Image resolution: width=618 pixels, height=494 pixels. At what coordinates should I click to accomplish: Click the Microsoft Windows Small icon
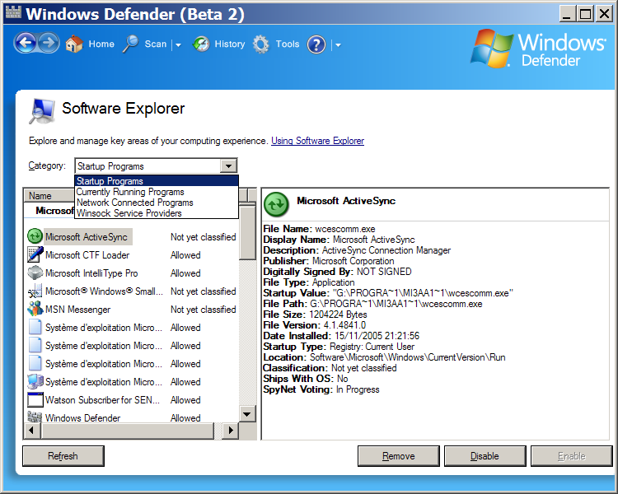click(x=35, y=291)
